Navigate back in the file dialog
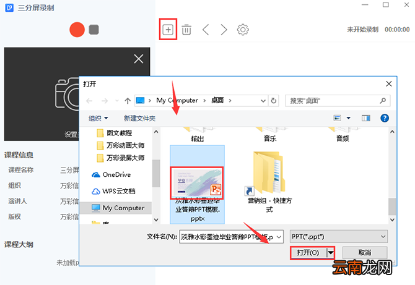 coord(89,101)
